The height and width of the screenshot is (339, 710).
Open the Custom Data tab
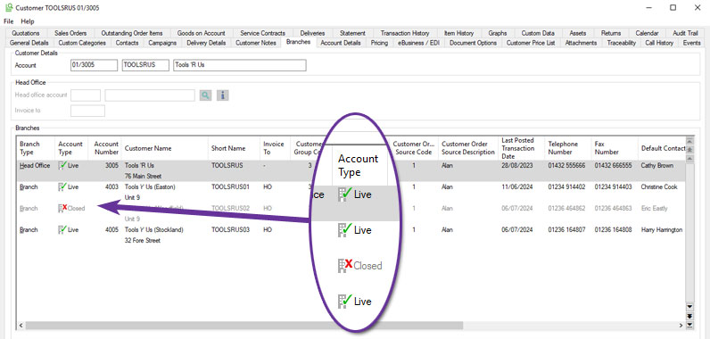click(x=538, y=33)
